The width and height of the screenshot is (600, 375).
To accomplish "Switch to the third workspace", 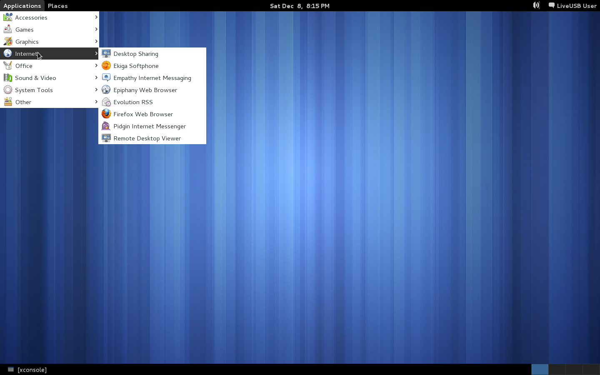I will 574,370.
